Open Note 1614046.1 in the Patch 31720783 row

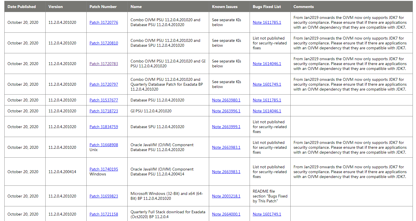[267, 64]
